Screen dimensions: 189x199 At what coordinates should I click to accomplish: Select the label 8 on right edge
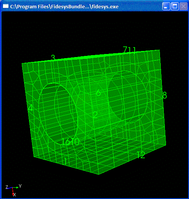tap(164, 95)
